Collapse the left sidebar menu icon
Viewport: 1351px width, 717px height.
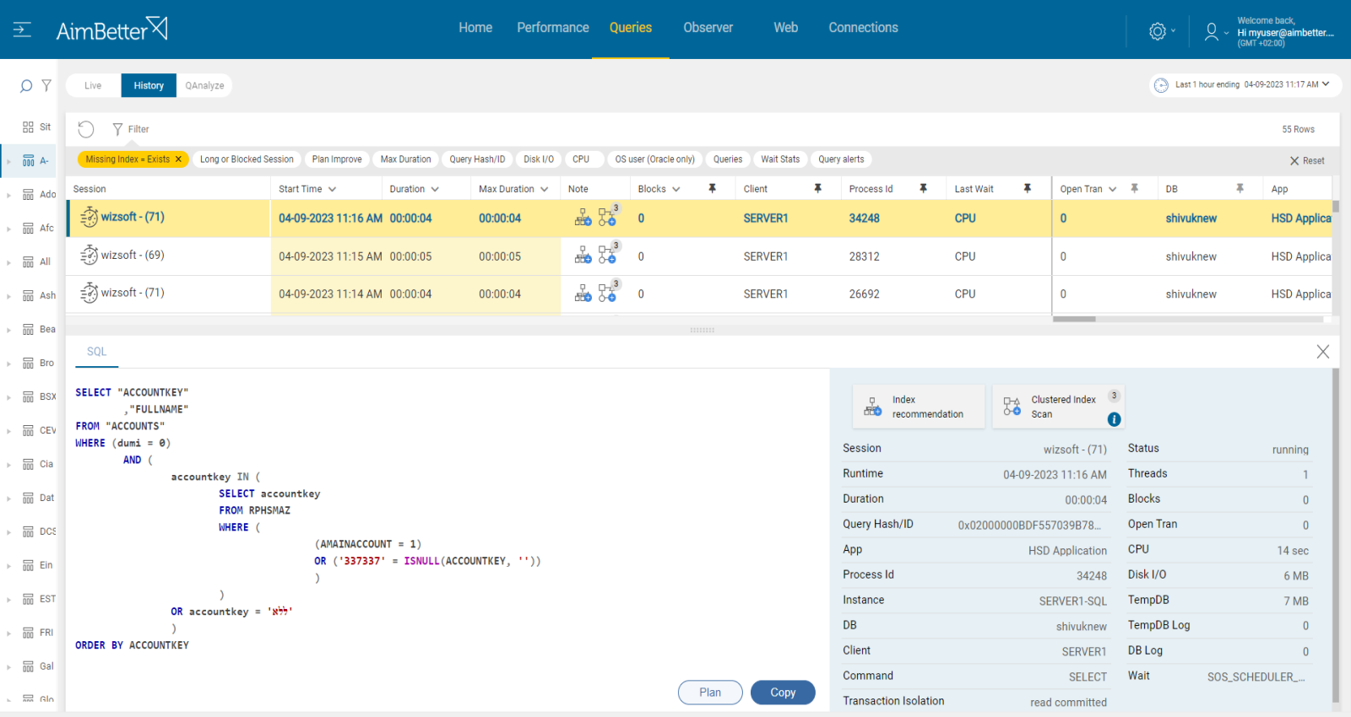[23, 30]
